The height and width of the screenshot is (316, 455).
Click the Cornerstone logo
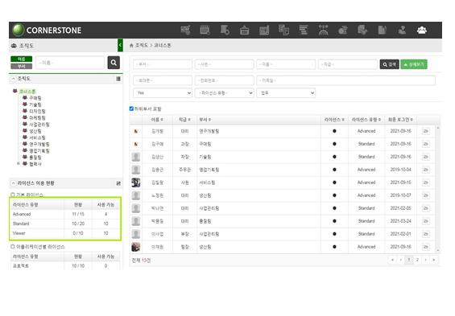47,30
